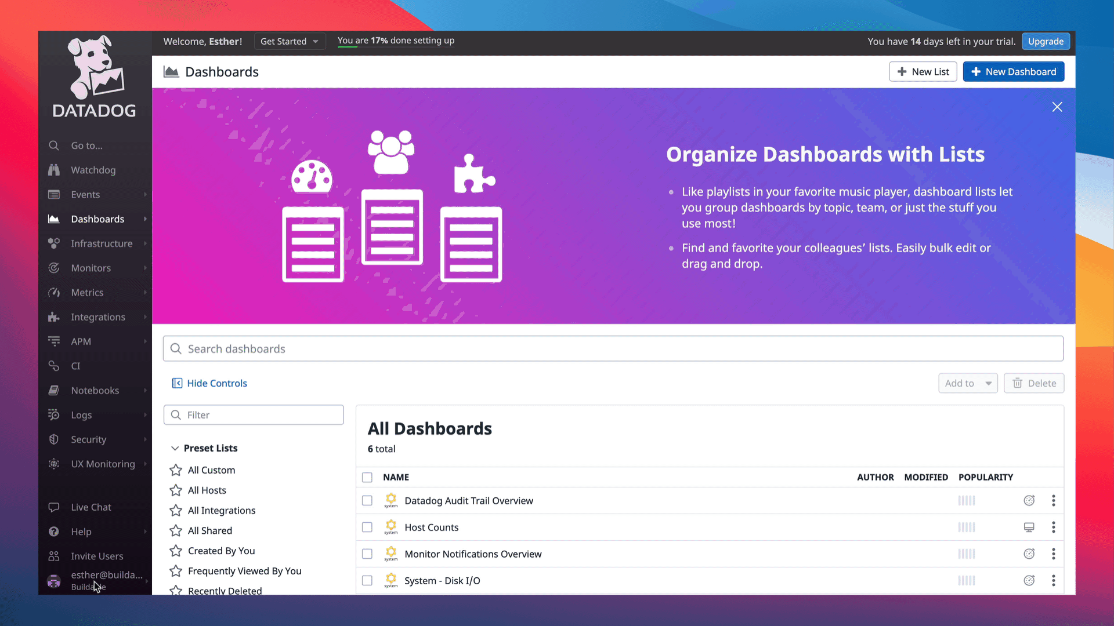Screen dimensions: 1114x626
Task: Click the Notebooks sidebar icon
Action: [54, 391]
